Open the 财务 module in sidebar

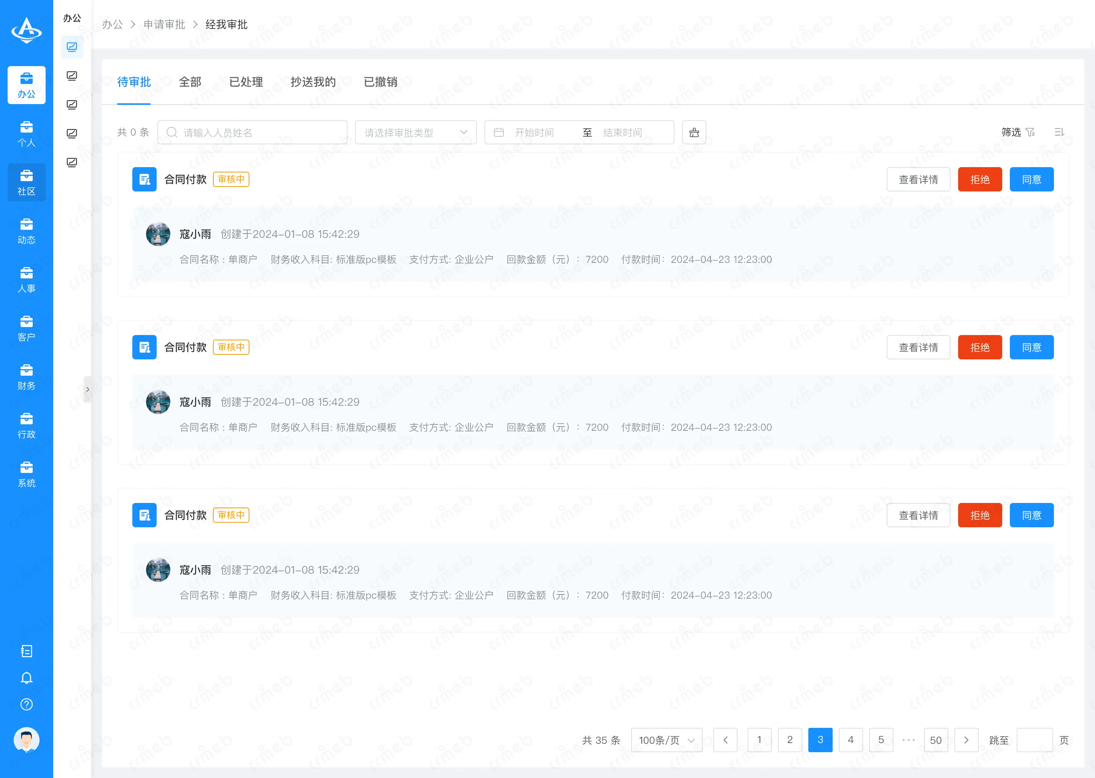tap(26, 377)
